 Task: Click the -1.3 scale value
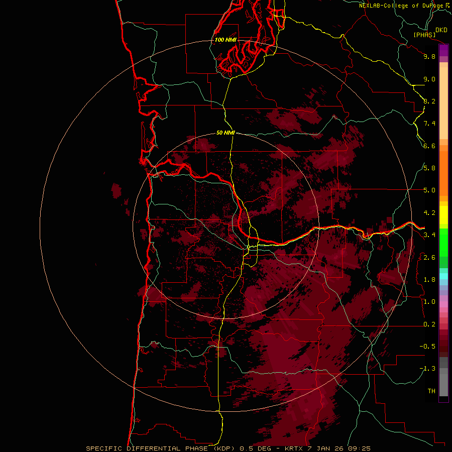[427, 369]
